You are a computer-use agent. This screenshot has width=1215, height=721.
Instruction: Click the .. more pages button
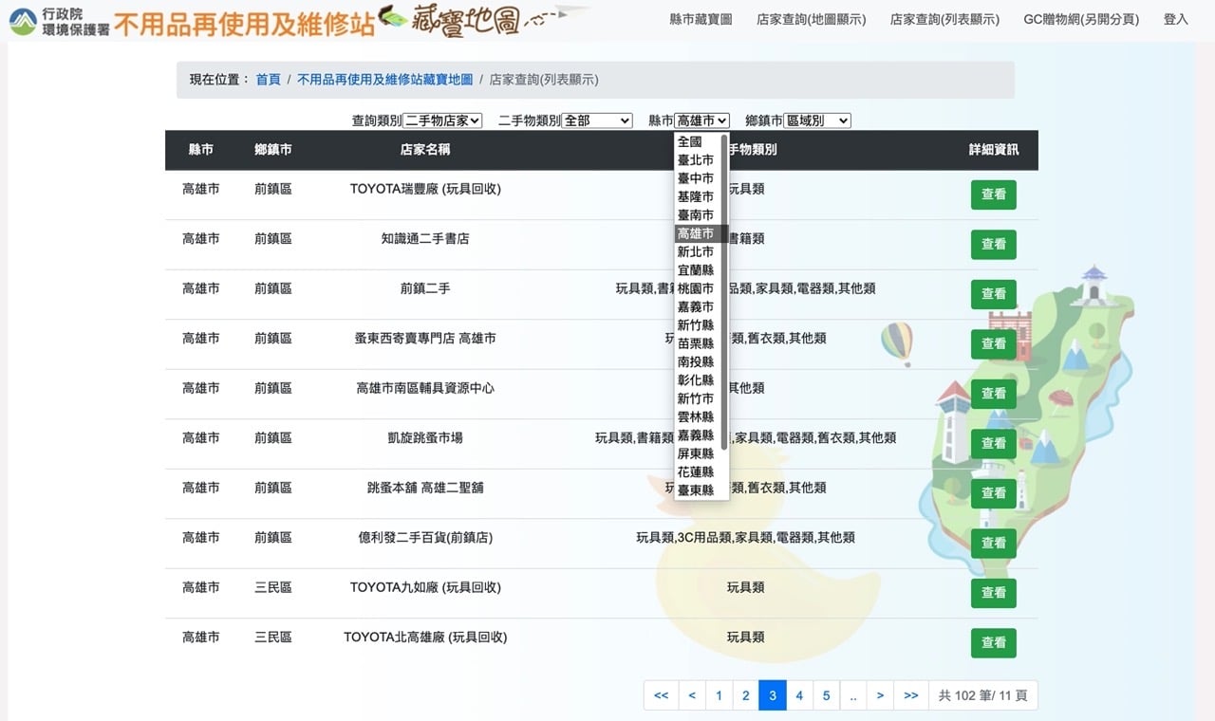[x=853, y=695]
